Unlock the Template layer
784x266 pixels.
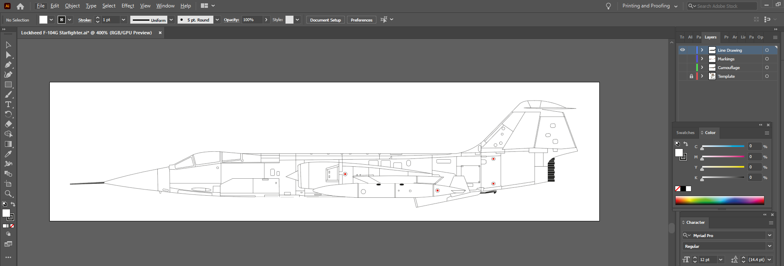coord(691,77)
